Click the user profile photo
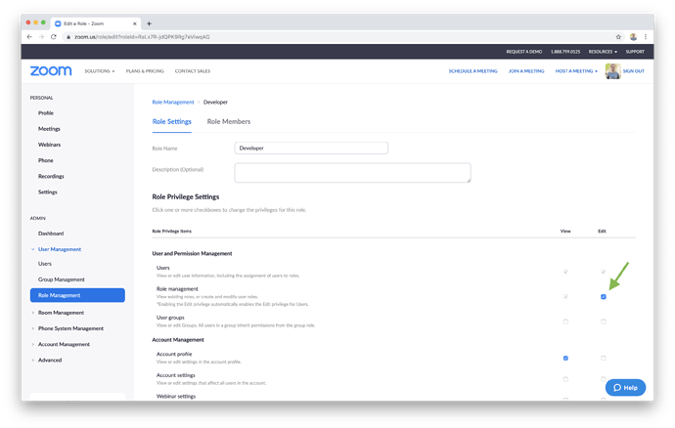 coord(612,71)
